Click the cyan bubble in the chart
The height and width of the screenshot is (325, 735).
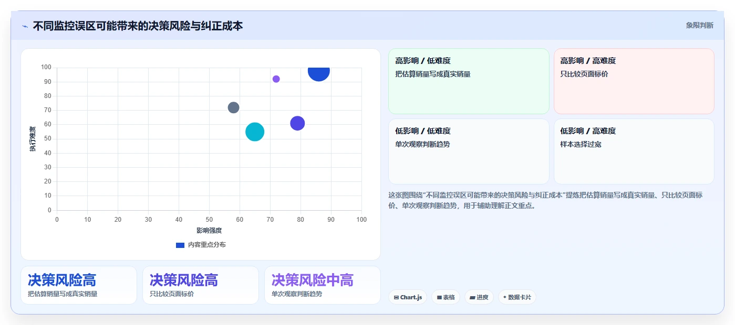(255, 132)
